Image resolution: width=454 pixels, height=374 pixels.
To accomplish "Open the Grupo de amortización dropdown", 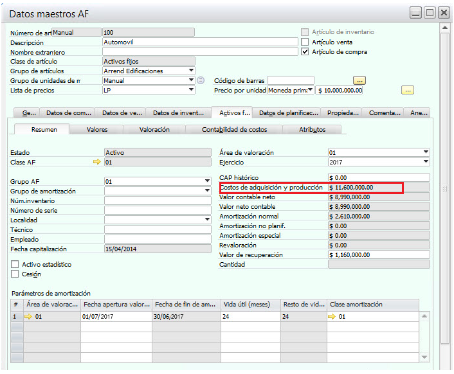I will click(x=207, y=191).
